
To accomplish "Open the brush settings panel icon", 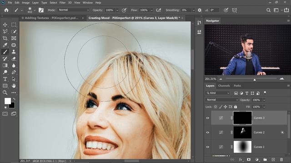I will [41, 10].
